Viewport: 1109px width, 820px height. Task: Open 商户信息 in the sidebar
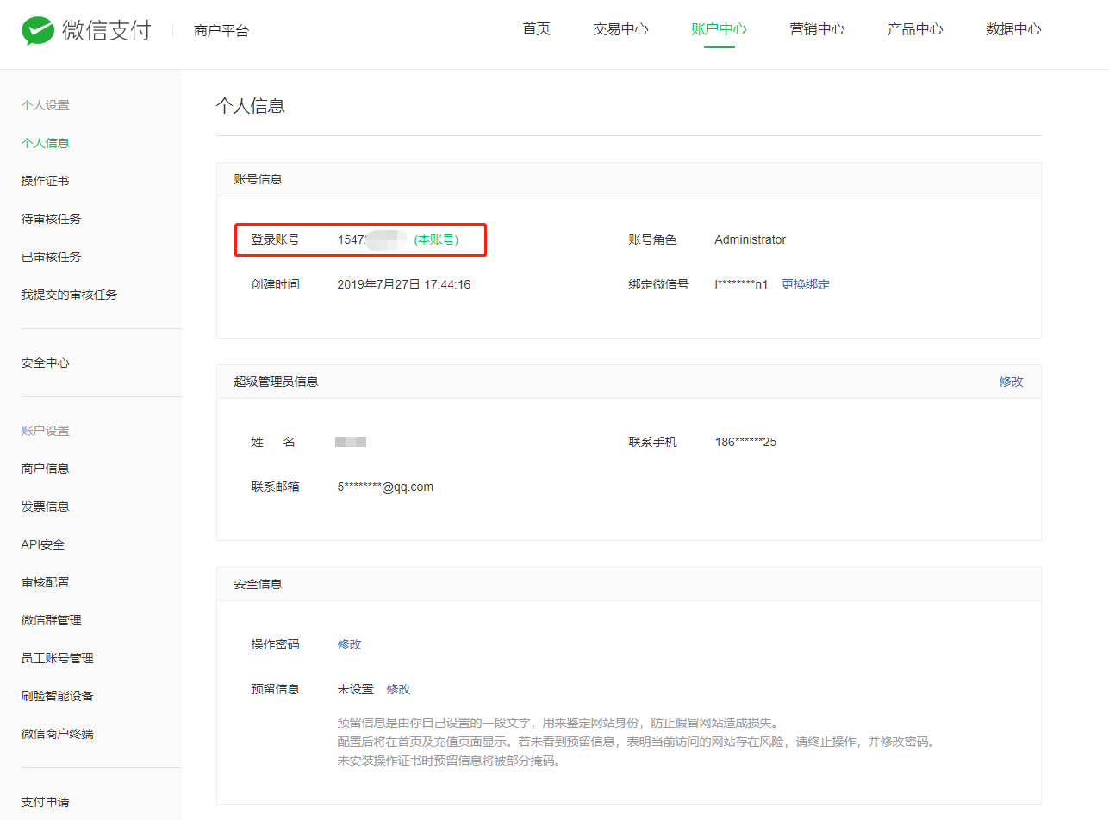coord(45,469)
